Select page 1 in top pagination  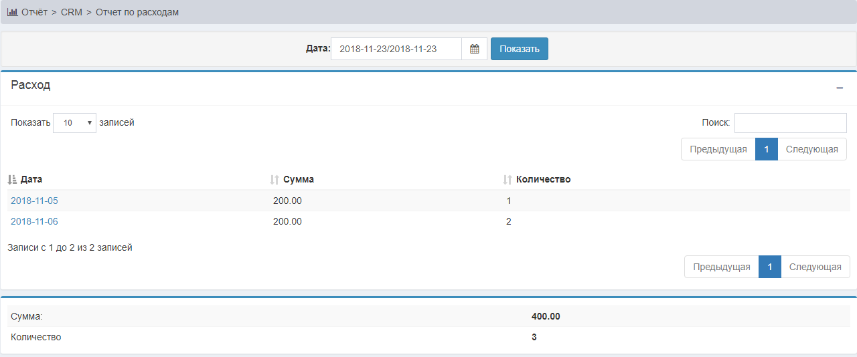[766, 149]
